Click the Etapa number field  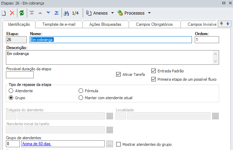(16, 40)
